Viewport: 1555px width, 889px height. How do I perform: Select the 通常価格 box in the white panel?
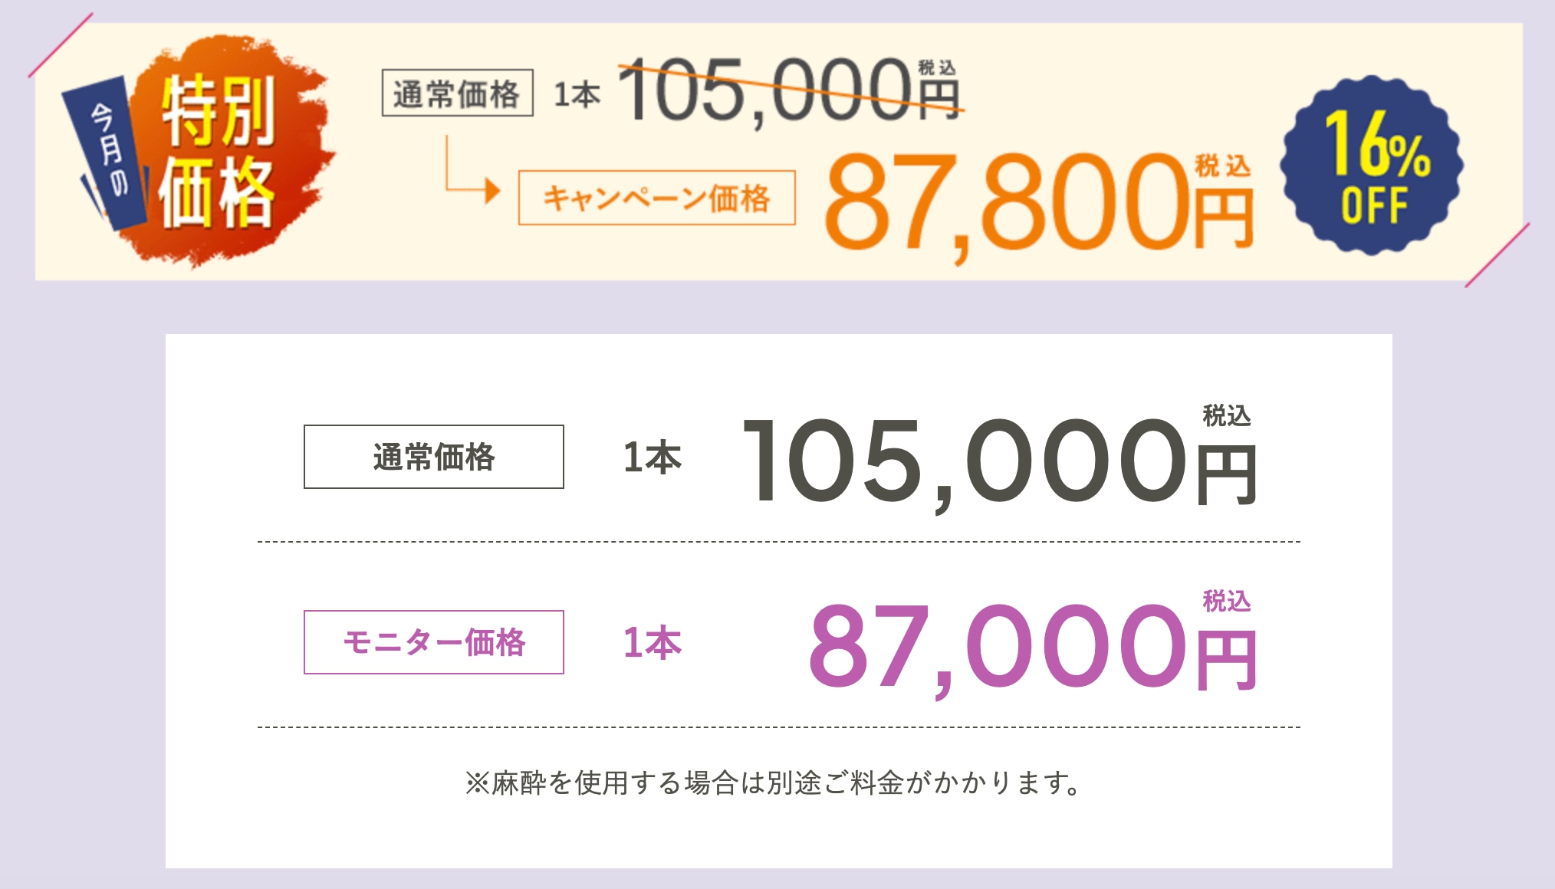coord(434,457)
